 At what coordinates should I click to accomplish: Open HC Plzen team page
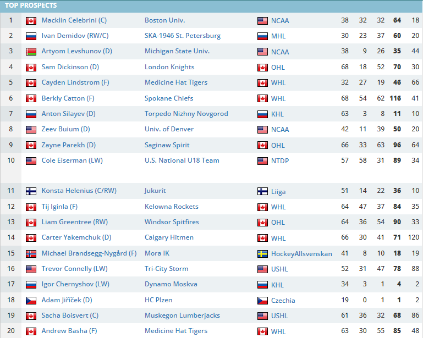158,300
